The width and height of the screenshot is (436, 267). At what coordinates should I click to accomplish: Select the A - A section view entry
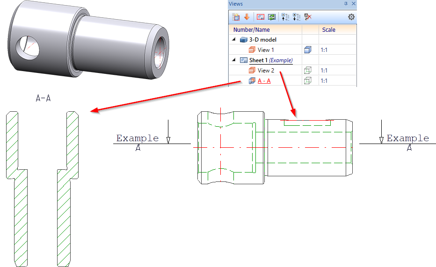click(264, 81)
